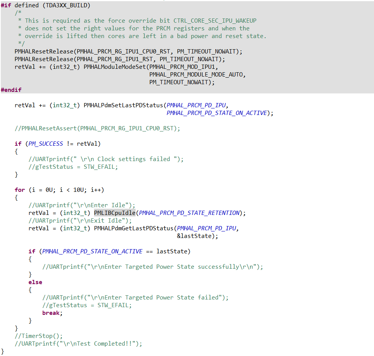The image size is (374, 356).
Task: Click PM_SUCCESS in the if condition
Action: pyautogui.click(x=46, y=144)
